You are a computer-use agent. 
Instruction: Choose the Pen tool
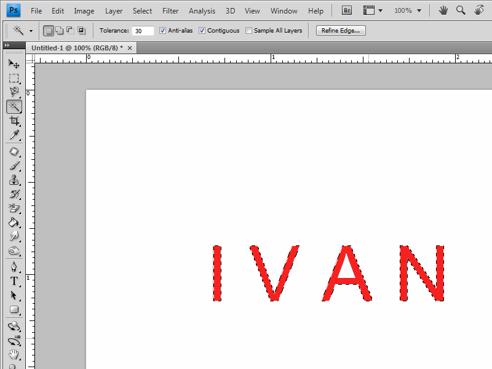coord(14,266)
